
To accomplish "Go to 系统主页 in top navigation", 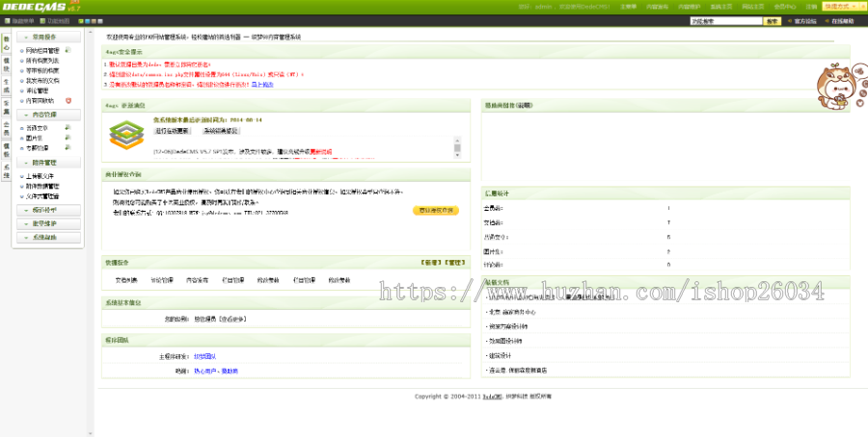I will tap(721, 7).
